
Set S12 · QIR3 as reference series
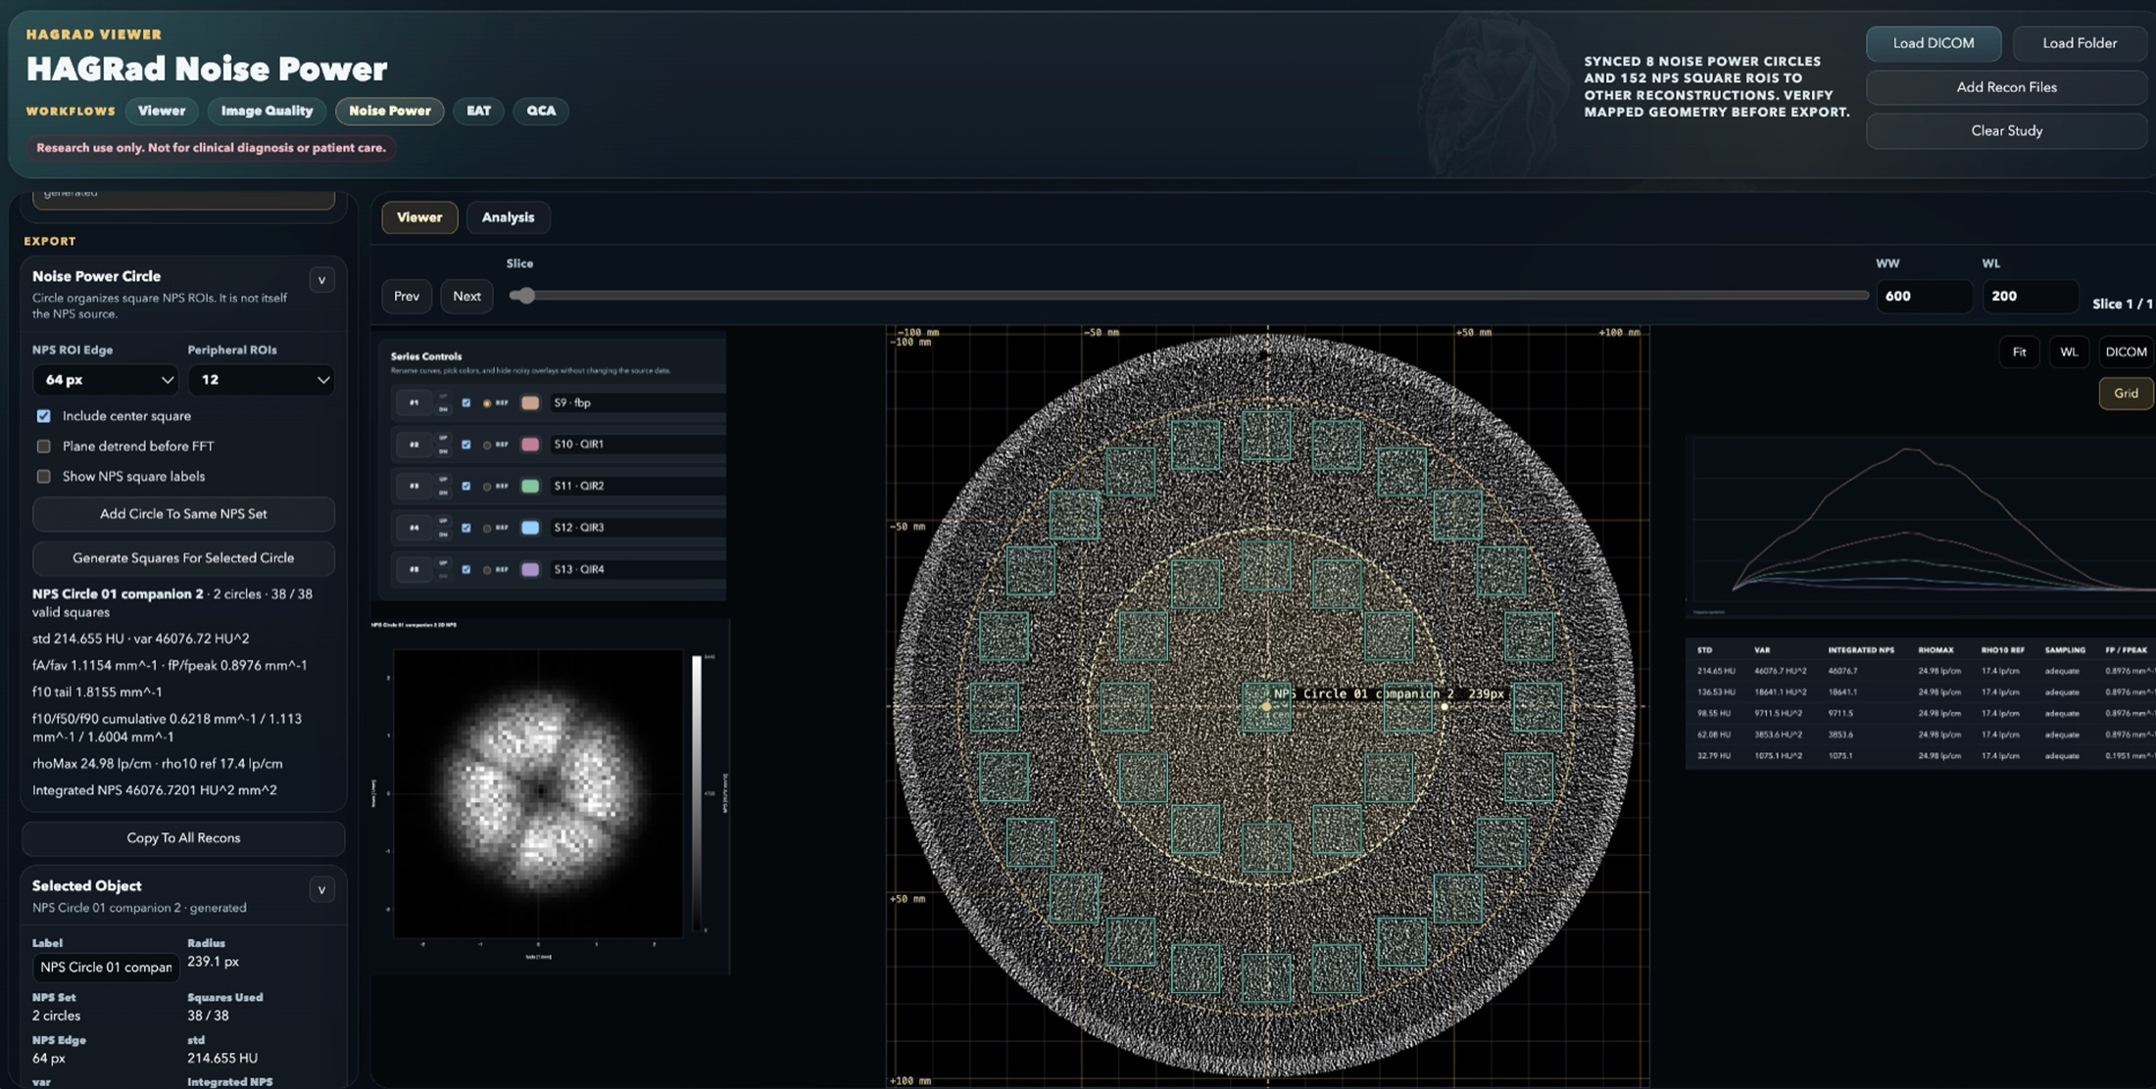[487, 528]
